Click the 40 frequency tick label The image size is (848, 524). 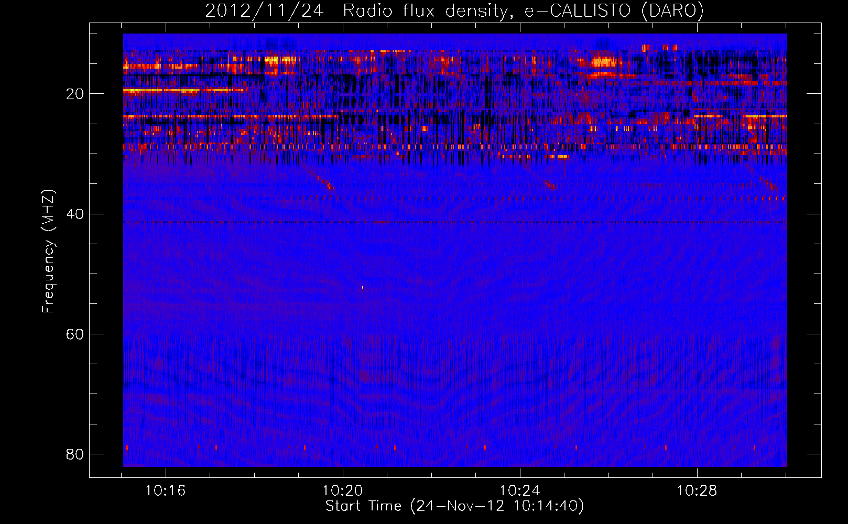[x=75, y=214]
